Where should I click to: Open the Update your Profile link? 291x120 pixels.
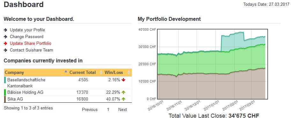[x=27, y=30]
